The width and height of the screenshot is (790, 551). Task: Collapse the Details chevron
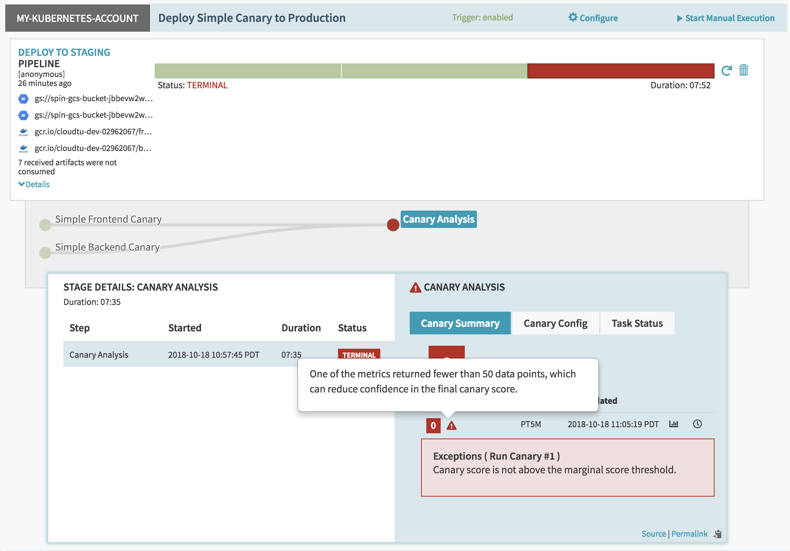(x=22, y=184)
